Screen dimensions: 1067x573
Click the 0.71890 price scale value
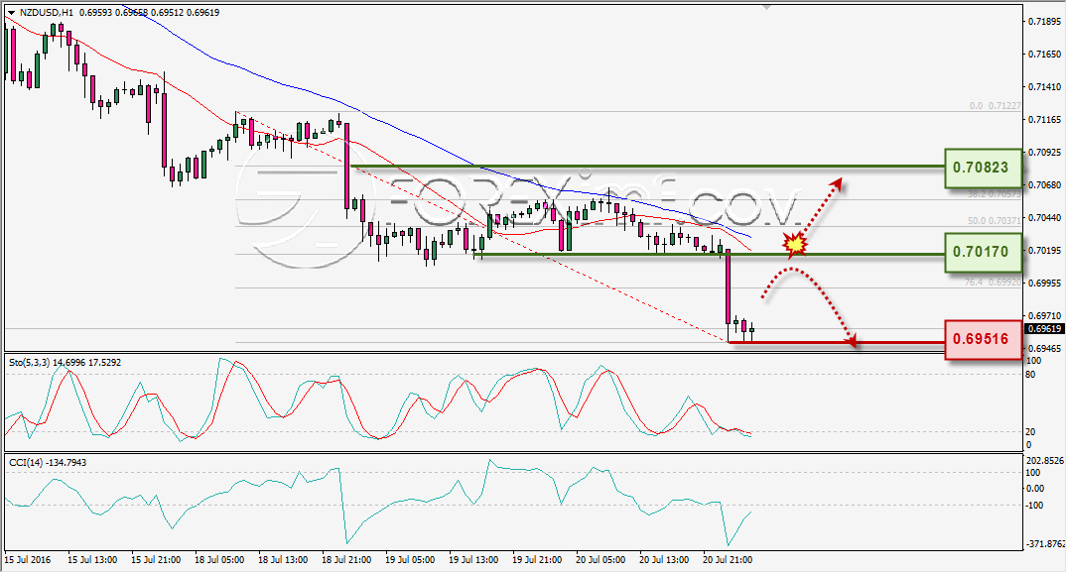[x=1044, y=22]
